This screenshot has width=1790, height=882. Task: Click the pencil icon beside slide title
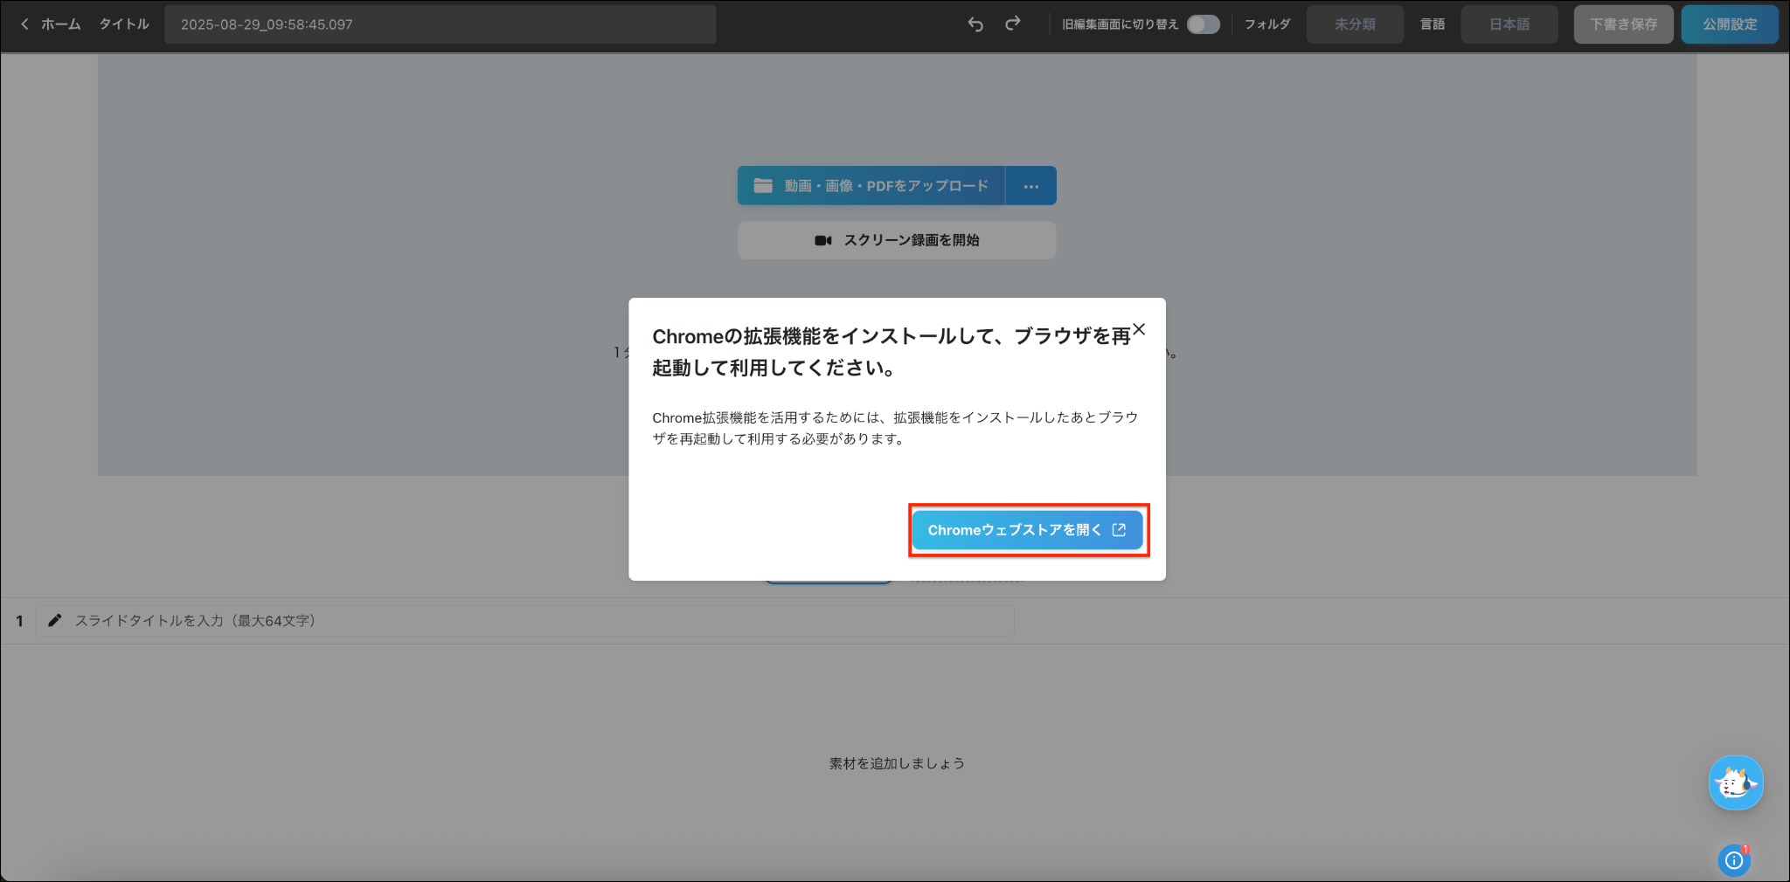[55, 620]
